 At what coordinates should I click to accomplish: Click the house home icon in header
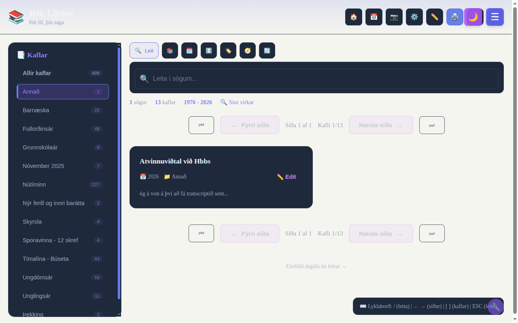coord(353,17)
